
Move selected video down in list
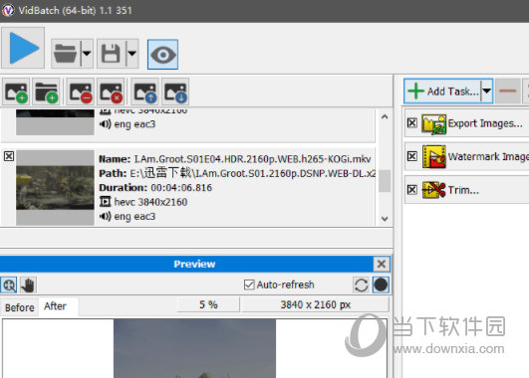[175, 92]
